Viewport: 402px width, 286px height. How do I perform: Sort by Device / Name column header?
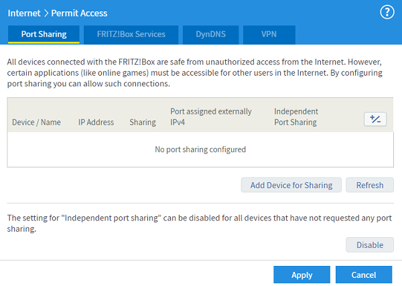pos(36,123)
